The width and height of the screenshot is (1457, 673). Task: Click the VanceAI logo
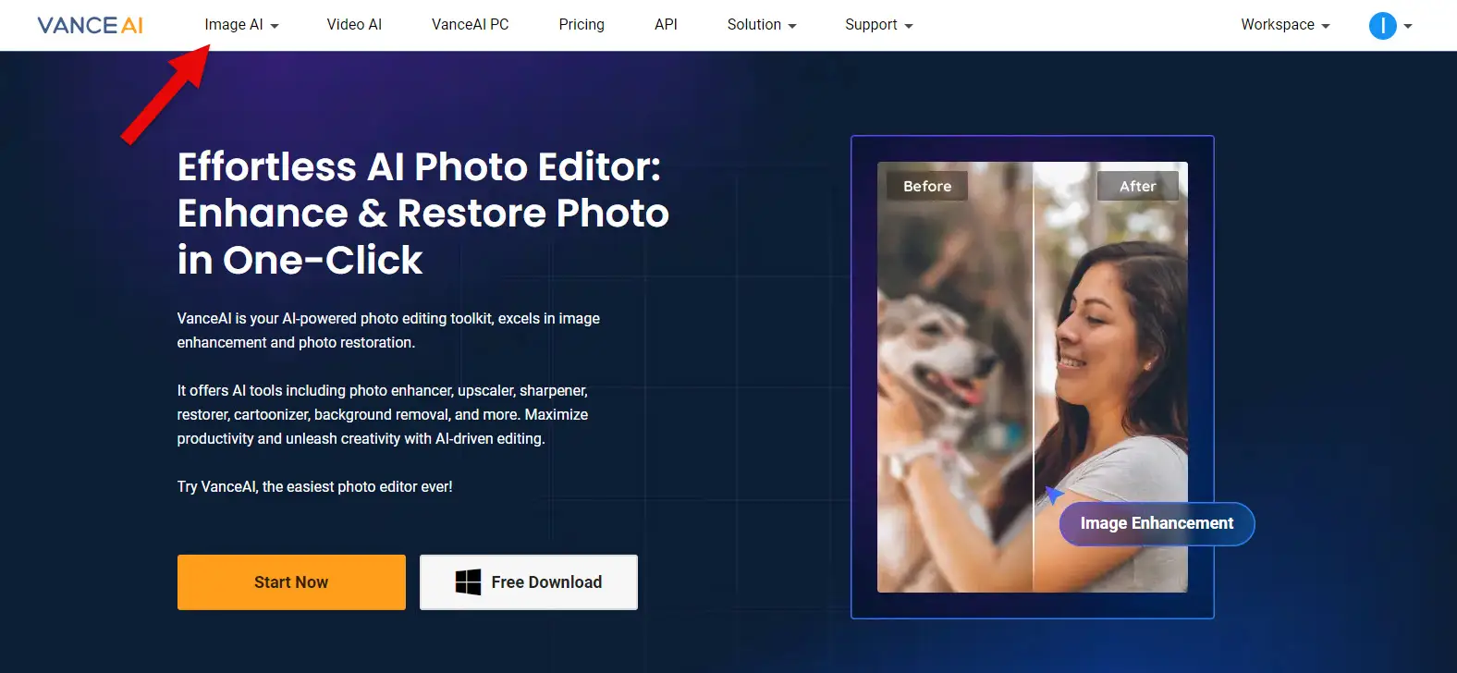point(91,25)
